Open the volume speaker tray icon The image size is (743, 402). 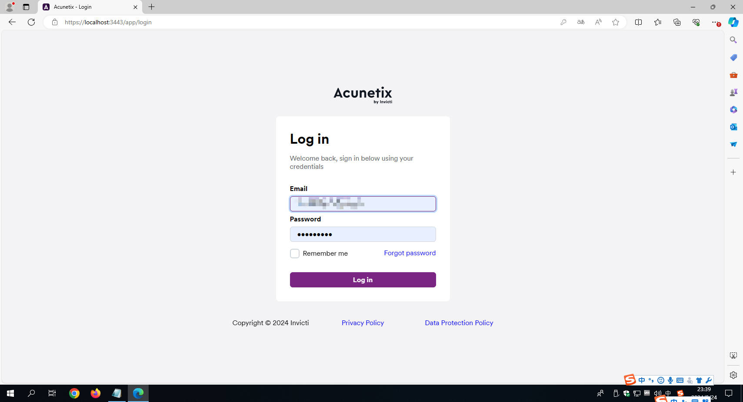(657, 393)
